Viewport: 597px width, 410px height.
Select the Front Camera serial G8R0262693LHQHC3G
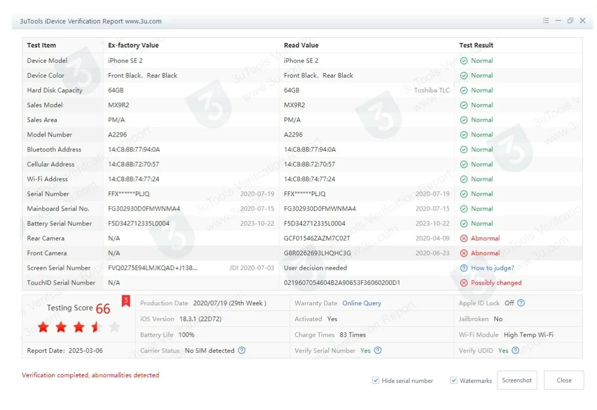(x=318, y=254)
